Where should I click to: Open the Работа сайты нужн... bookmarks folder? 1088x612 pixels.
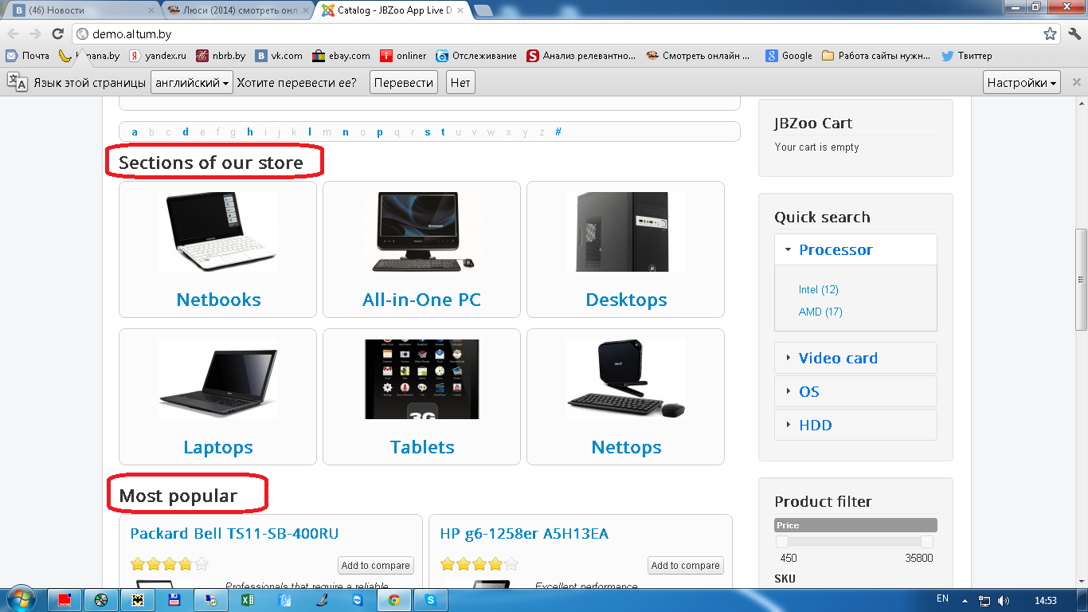876,56
